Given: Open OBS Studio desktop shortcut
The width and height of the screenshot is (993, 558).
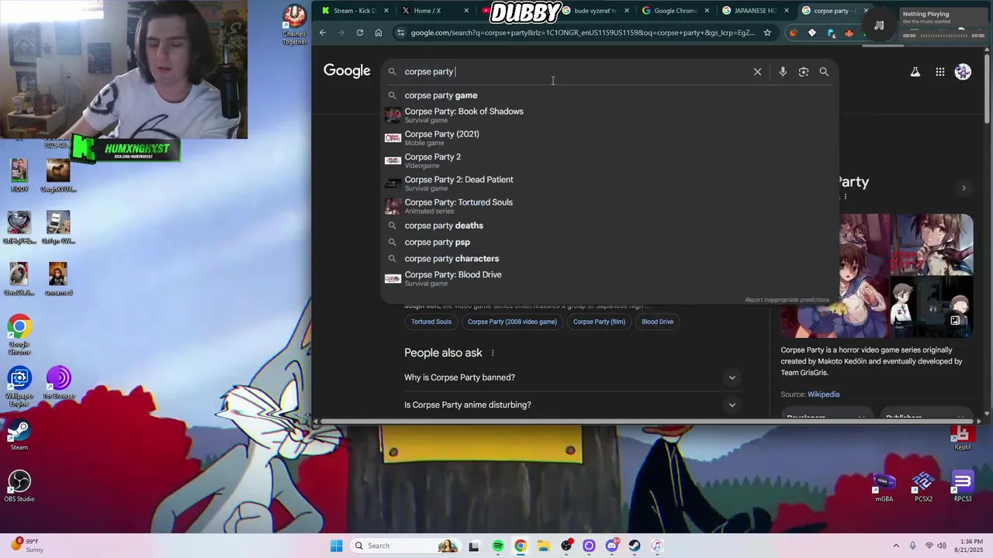Looking at the screenshot, I should [19, 486].
